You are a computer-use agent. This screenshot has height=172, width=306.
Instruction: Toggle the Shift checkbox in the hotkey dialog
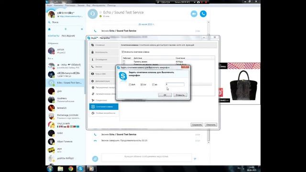click(130, 85)
